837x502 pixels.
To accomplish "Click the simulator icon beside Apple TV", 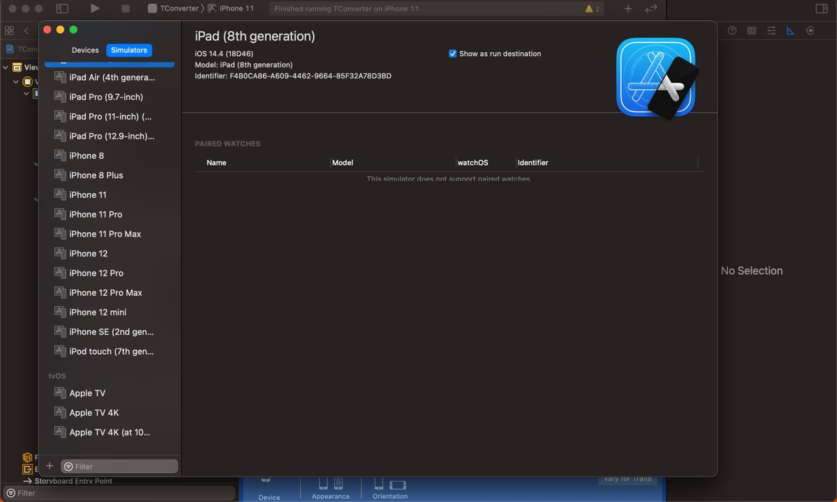I will point(60,393).
